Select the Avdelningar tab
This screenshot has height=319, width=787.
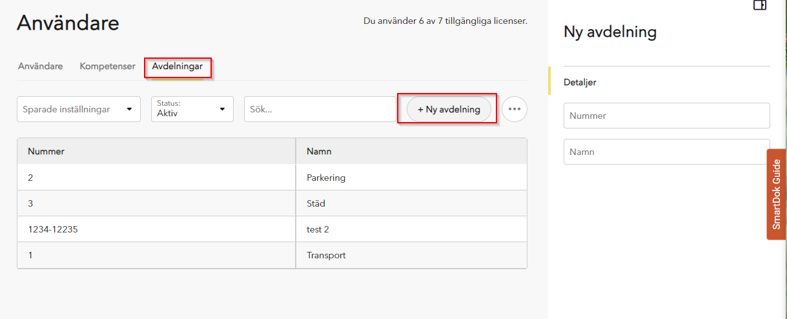point(178,66)
